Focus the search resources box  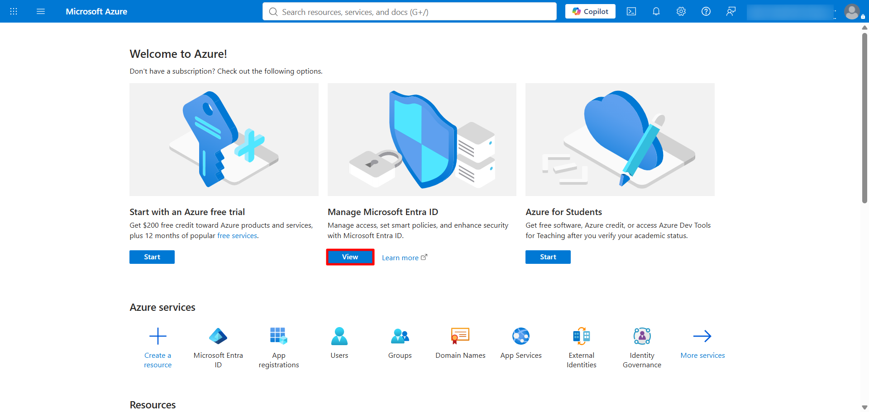pos(410,12)
